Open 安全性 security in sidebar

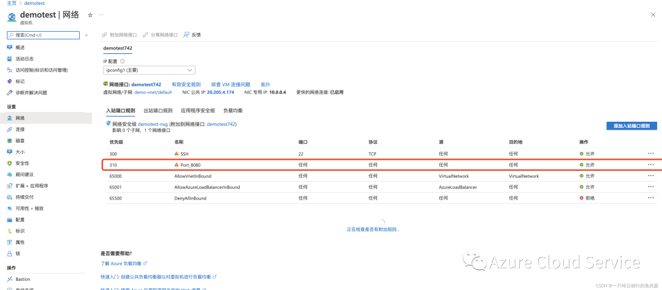click(22, 163)
